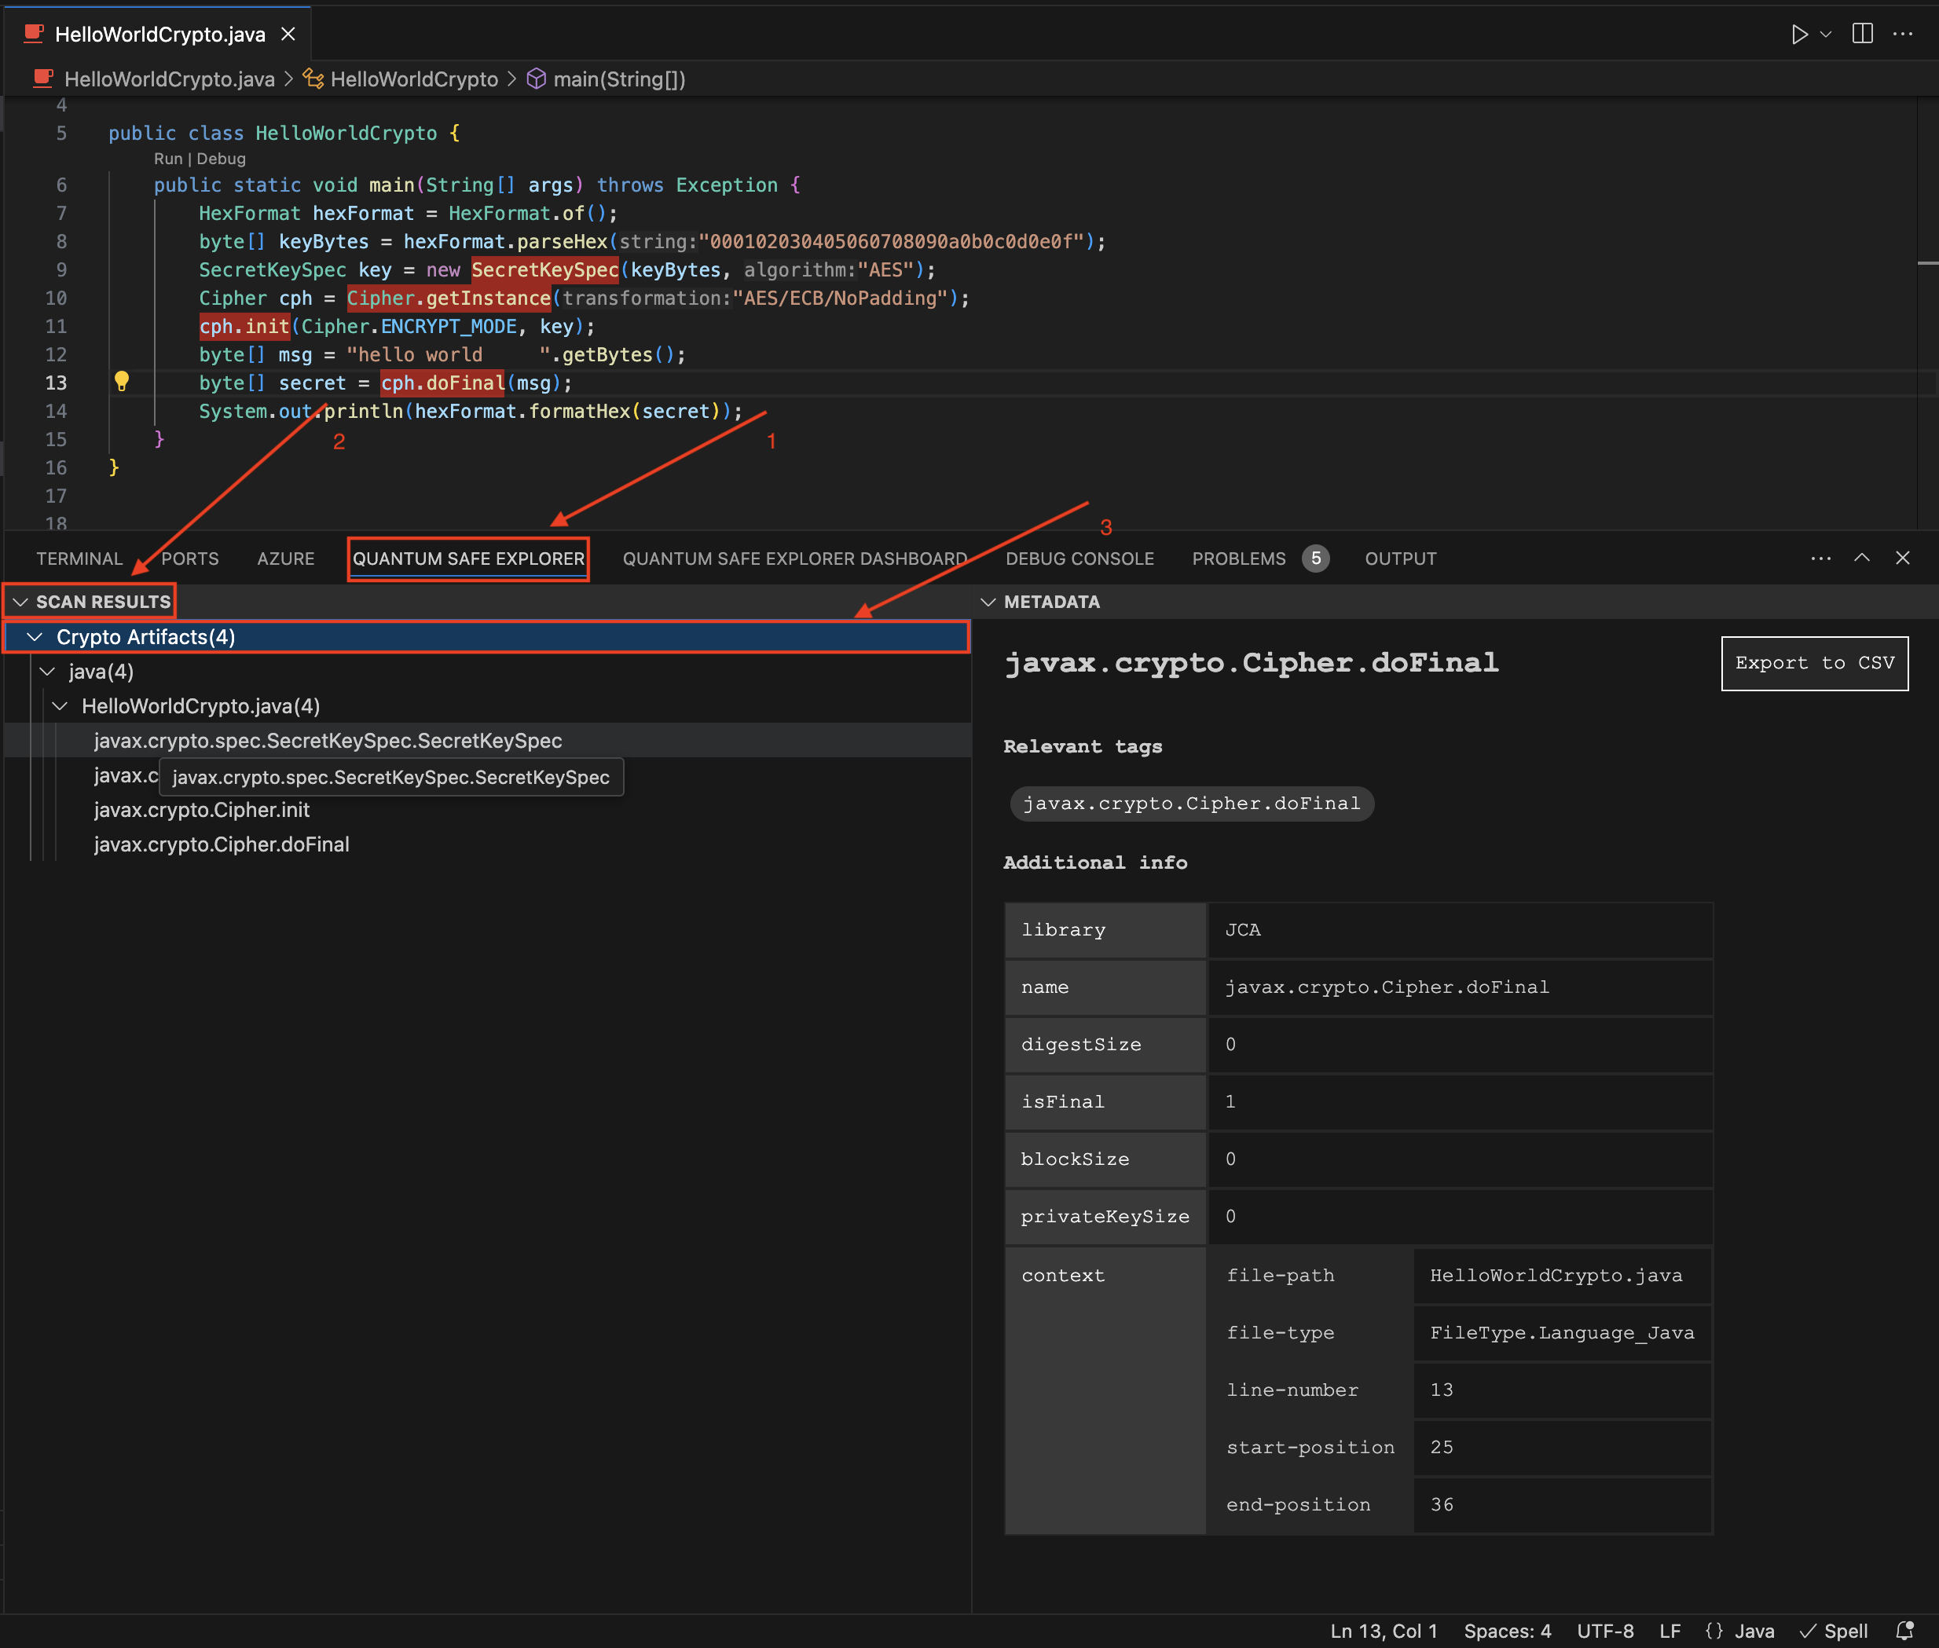This screenshot has width=1939, height=1648.
Task: Select javax.crypto.Cipher.doFinal tree item
Action: 222,844
